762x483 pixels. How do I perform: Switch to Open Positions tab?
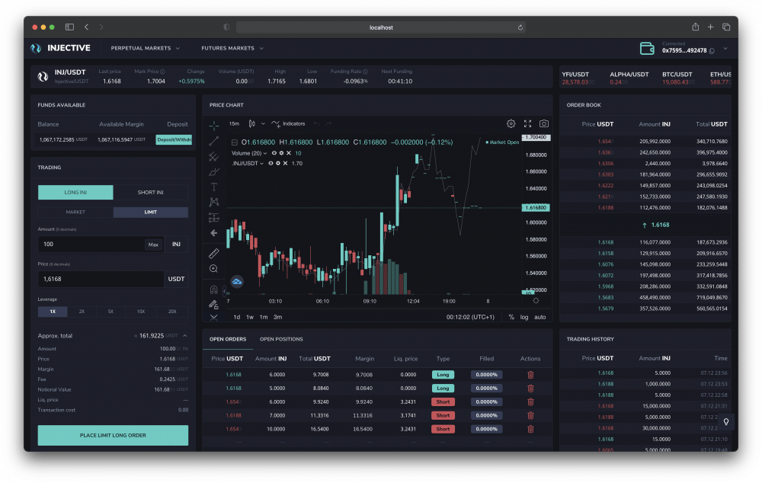click(x=281, y=339)
